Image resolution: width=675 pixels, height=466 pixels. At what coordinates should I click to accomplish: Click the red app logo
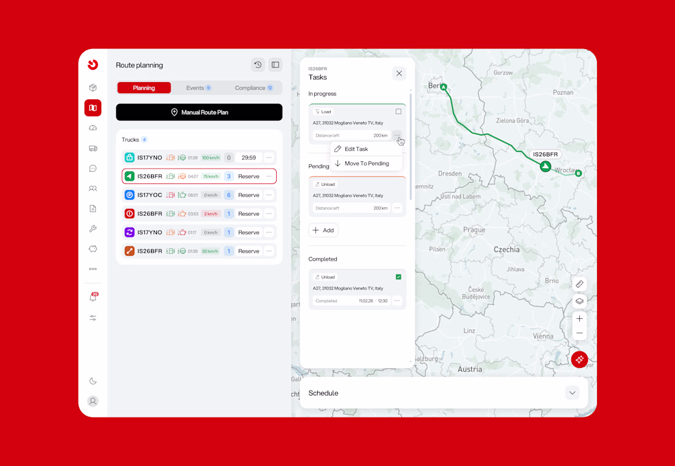click(93, 64)
